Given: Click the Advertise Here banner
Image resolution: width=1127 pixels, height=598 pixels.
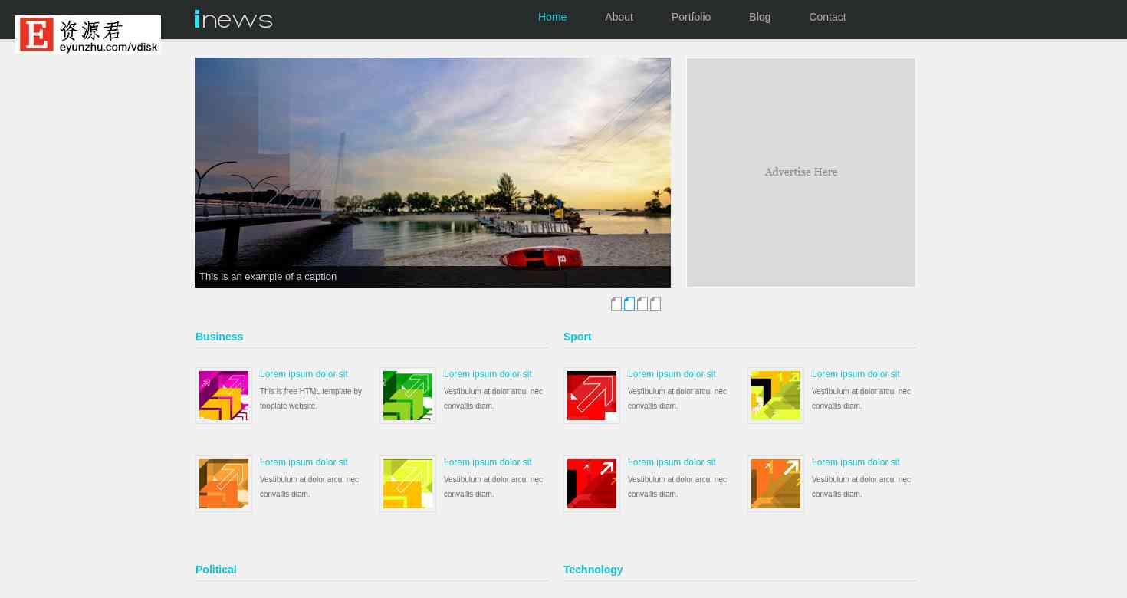Looking at the screenshot, I should pos(801,172).
